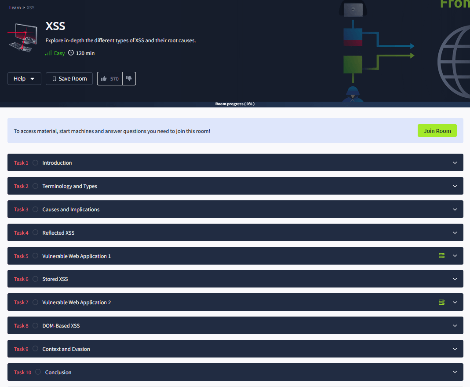
Task: Click the XSS room computer logo
Action: tap(23, 37)
